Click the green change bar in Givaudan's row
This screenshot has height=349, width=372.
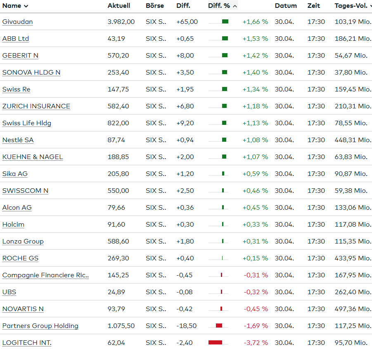(225, 21)
